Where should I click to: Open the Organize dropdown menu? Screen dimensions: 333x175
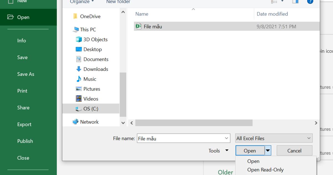(x=82, y=2)
